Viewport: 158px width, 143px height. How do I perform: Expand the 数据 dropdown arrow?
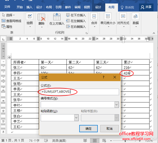(x=136, y=27)
